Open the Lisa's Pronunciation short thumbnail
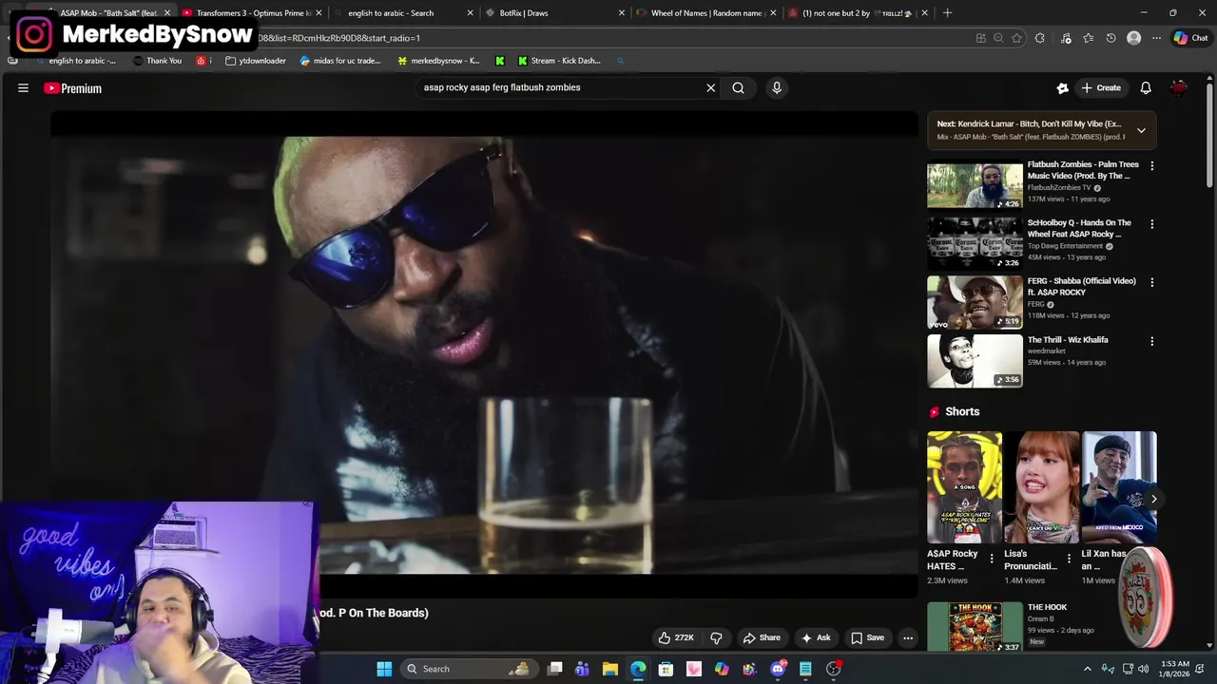The width and height of the screenshot is (1217, 684). click(x=1041, y=487)
